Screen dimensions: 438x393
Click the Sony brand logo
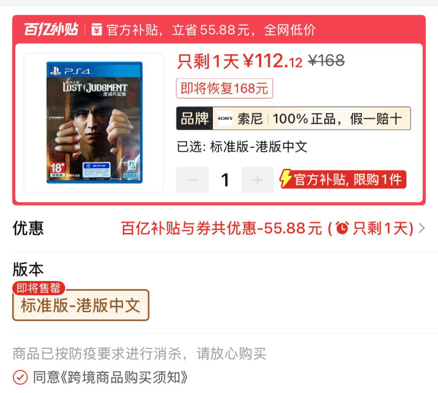click(225, 119)
